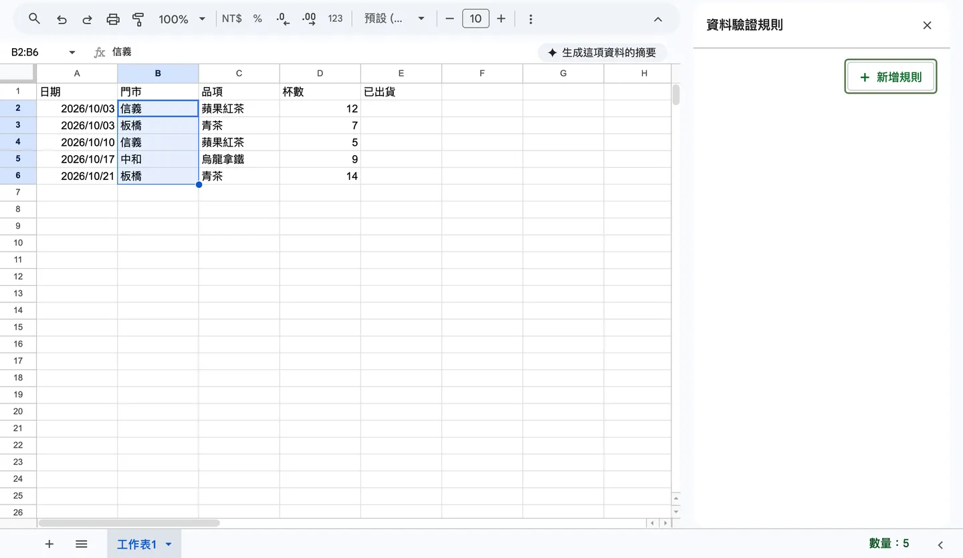Close the 資料驗證規則 side panel
963x558 pixels.
(x=927, y=25)
